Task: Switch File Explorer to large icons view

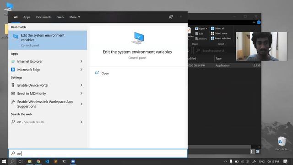Action: (x=257, y=152)
